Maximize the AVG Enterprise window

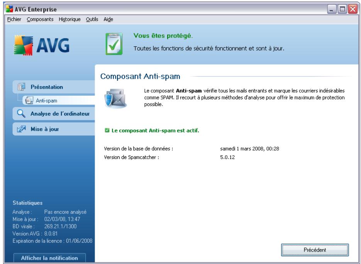(342, 9)
